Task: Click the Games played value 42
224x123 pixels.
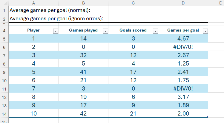Action: pos(83,113)
